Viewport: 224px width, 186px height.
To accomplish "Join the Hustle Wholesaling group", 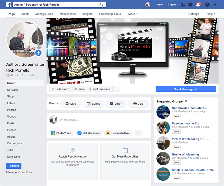I will tap(176, 163).
